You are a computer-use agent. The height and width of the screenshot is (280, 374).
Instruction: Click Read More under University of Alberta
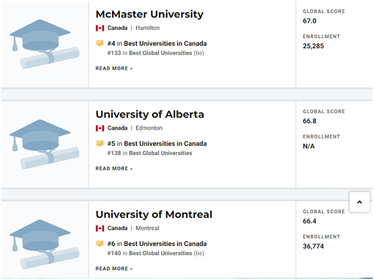114,168
